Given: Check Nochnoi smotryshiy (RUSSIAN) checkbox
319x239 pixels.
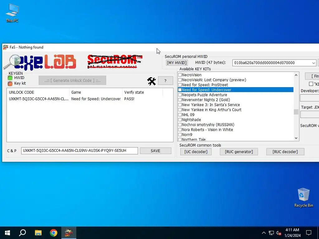Looking at the screenshot, I should 180,124.
